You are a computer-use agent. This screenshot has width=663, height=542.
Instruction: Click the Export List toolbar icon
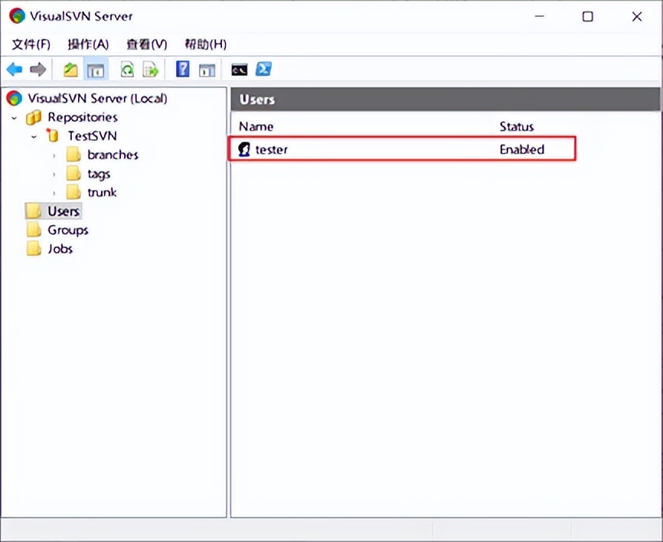click(x=151, y=70)
